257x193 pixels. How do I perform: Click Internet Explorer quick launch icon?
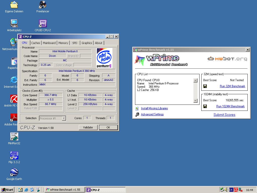click(x=26, y=190)
